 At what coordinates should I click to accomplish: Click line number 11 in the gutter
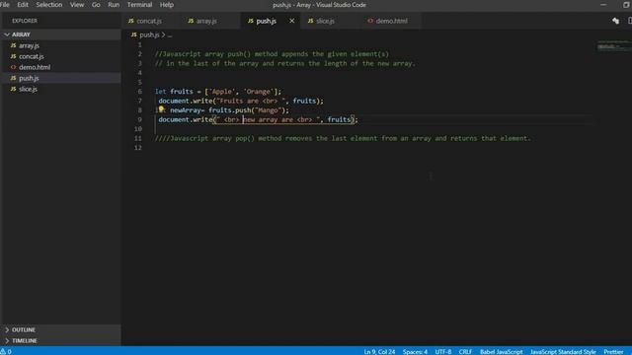click(138, 138)
